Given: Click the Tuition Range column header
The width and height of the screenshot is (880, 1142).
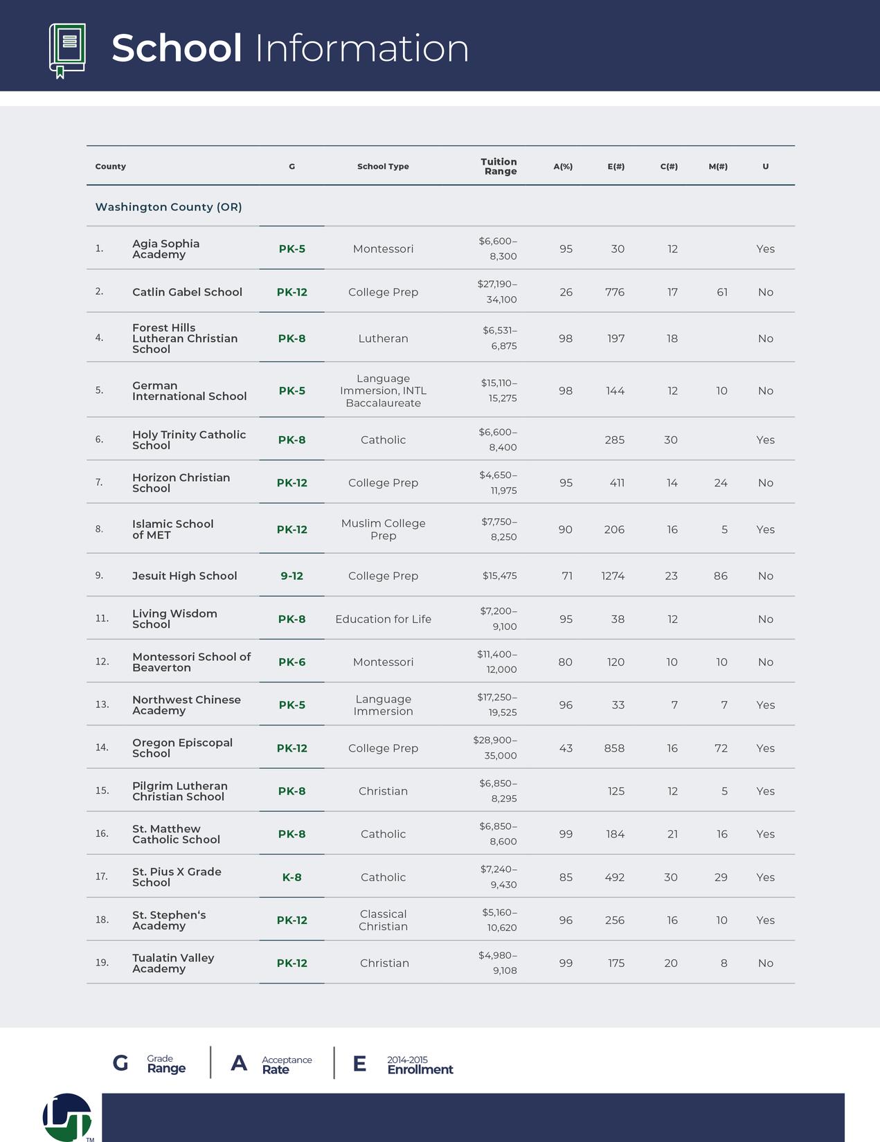Looking at the screenshot, I should [499, 166].
